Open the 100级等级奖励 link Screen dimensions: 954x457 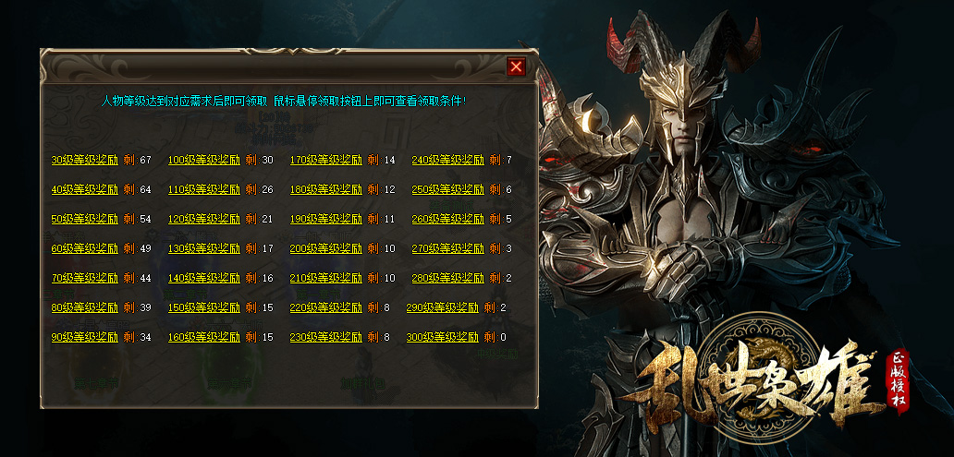click(204, 161)
